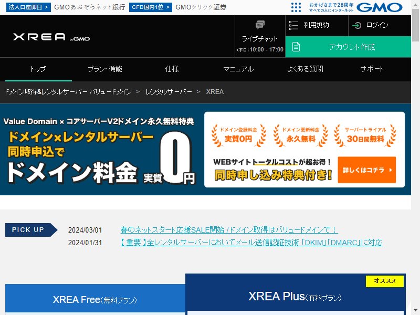The width and height of the screenshot is (420, 315).
Task: Click the XREA by GMO logo
Action: click(x=51, y=37)
